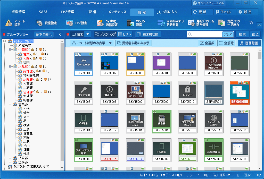Collapse group tree panel with left chevron
The height and width of the screenshot is (179, 264).
coord(60,34)
